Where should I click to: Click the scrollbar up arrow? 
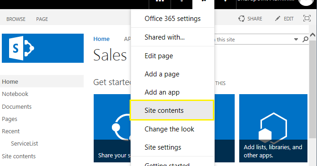(x=313, y=35)
